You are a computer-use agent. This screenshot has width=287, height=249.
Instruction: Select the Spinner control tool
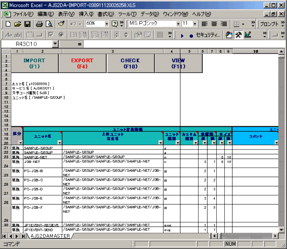(x=126, y=35)
